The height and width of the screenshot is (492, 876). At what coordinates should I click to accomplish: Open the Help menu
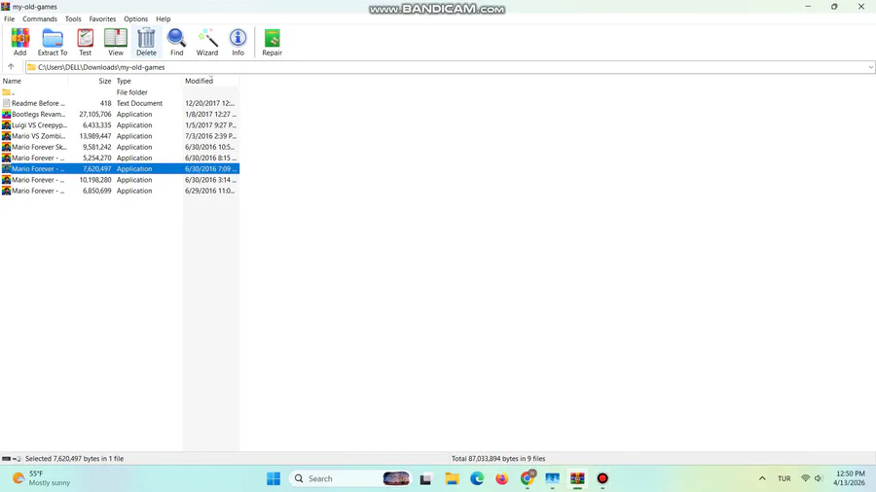coord(164,19)
